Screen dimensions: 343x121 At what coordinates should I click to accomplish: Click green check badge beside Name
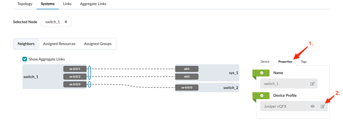[262, 73]
